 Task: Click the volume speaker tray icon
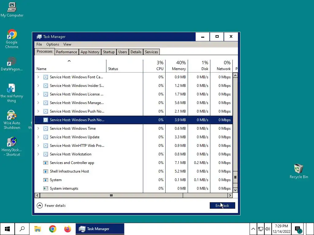(x=267, y=229)
